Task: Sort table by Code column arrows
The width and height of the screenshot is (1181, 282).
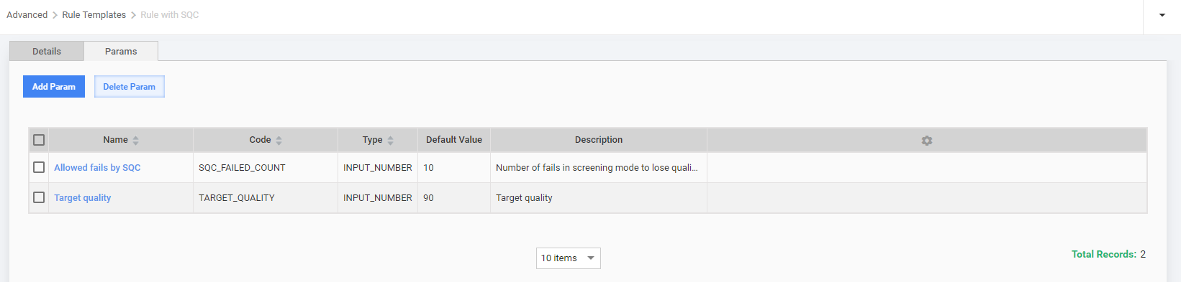Action: click(x=279, y=141)
